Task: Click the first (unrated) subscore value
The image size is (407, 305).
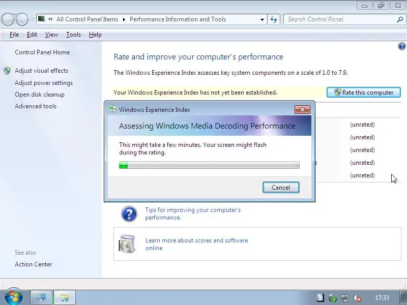Action: click(x=362, y=125)
